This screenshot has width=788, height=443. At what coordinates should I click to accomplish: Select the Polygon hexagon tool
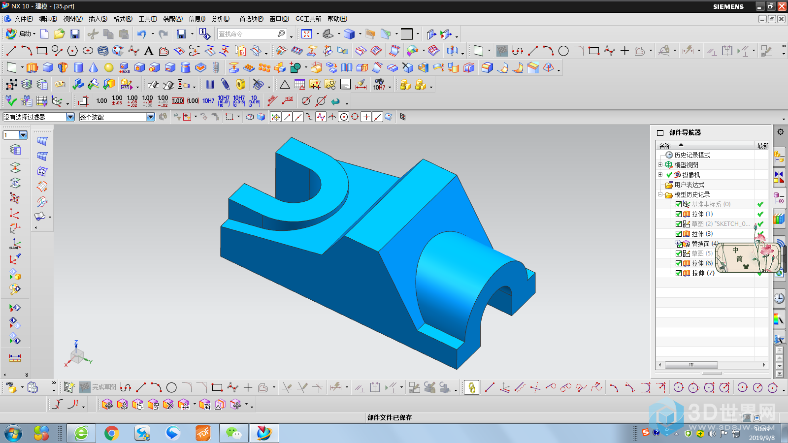[72, 51]
